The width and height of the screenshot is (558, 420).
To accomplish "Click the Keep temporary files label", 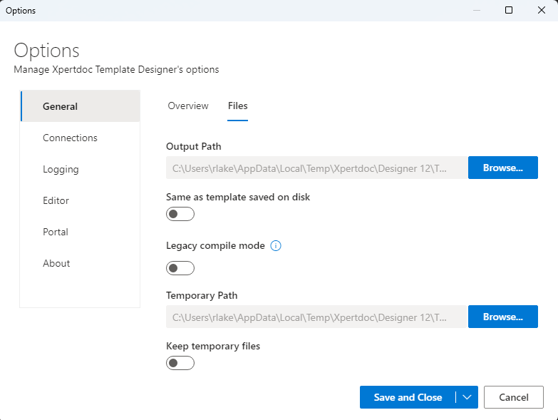I will tap(213, 346).
